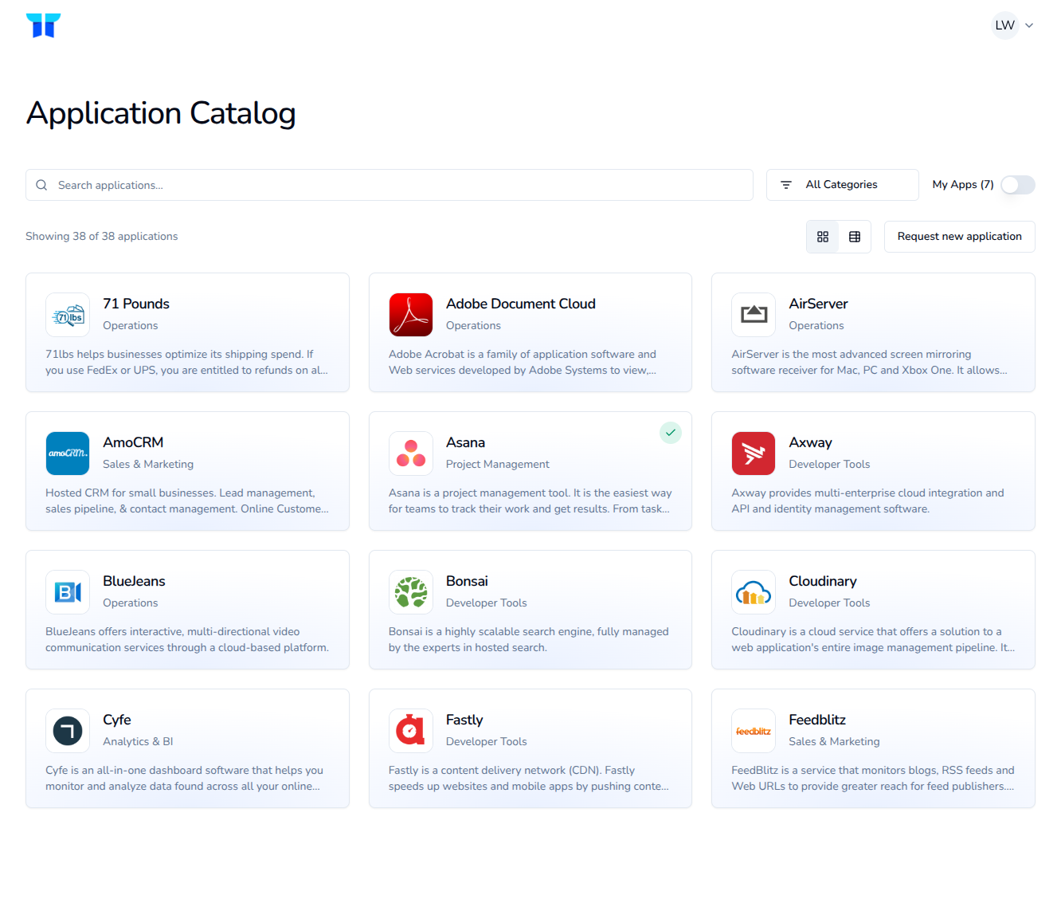Click the Search applications input field
Screen dimensions: 1061x899
[x=390, y=185]
